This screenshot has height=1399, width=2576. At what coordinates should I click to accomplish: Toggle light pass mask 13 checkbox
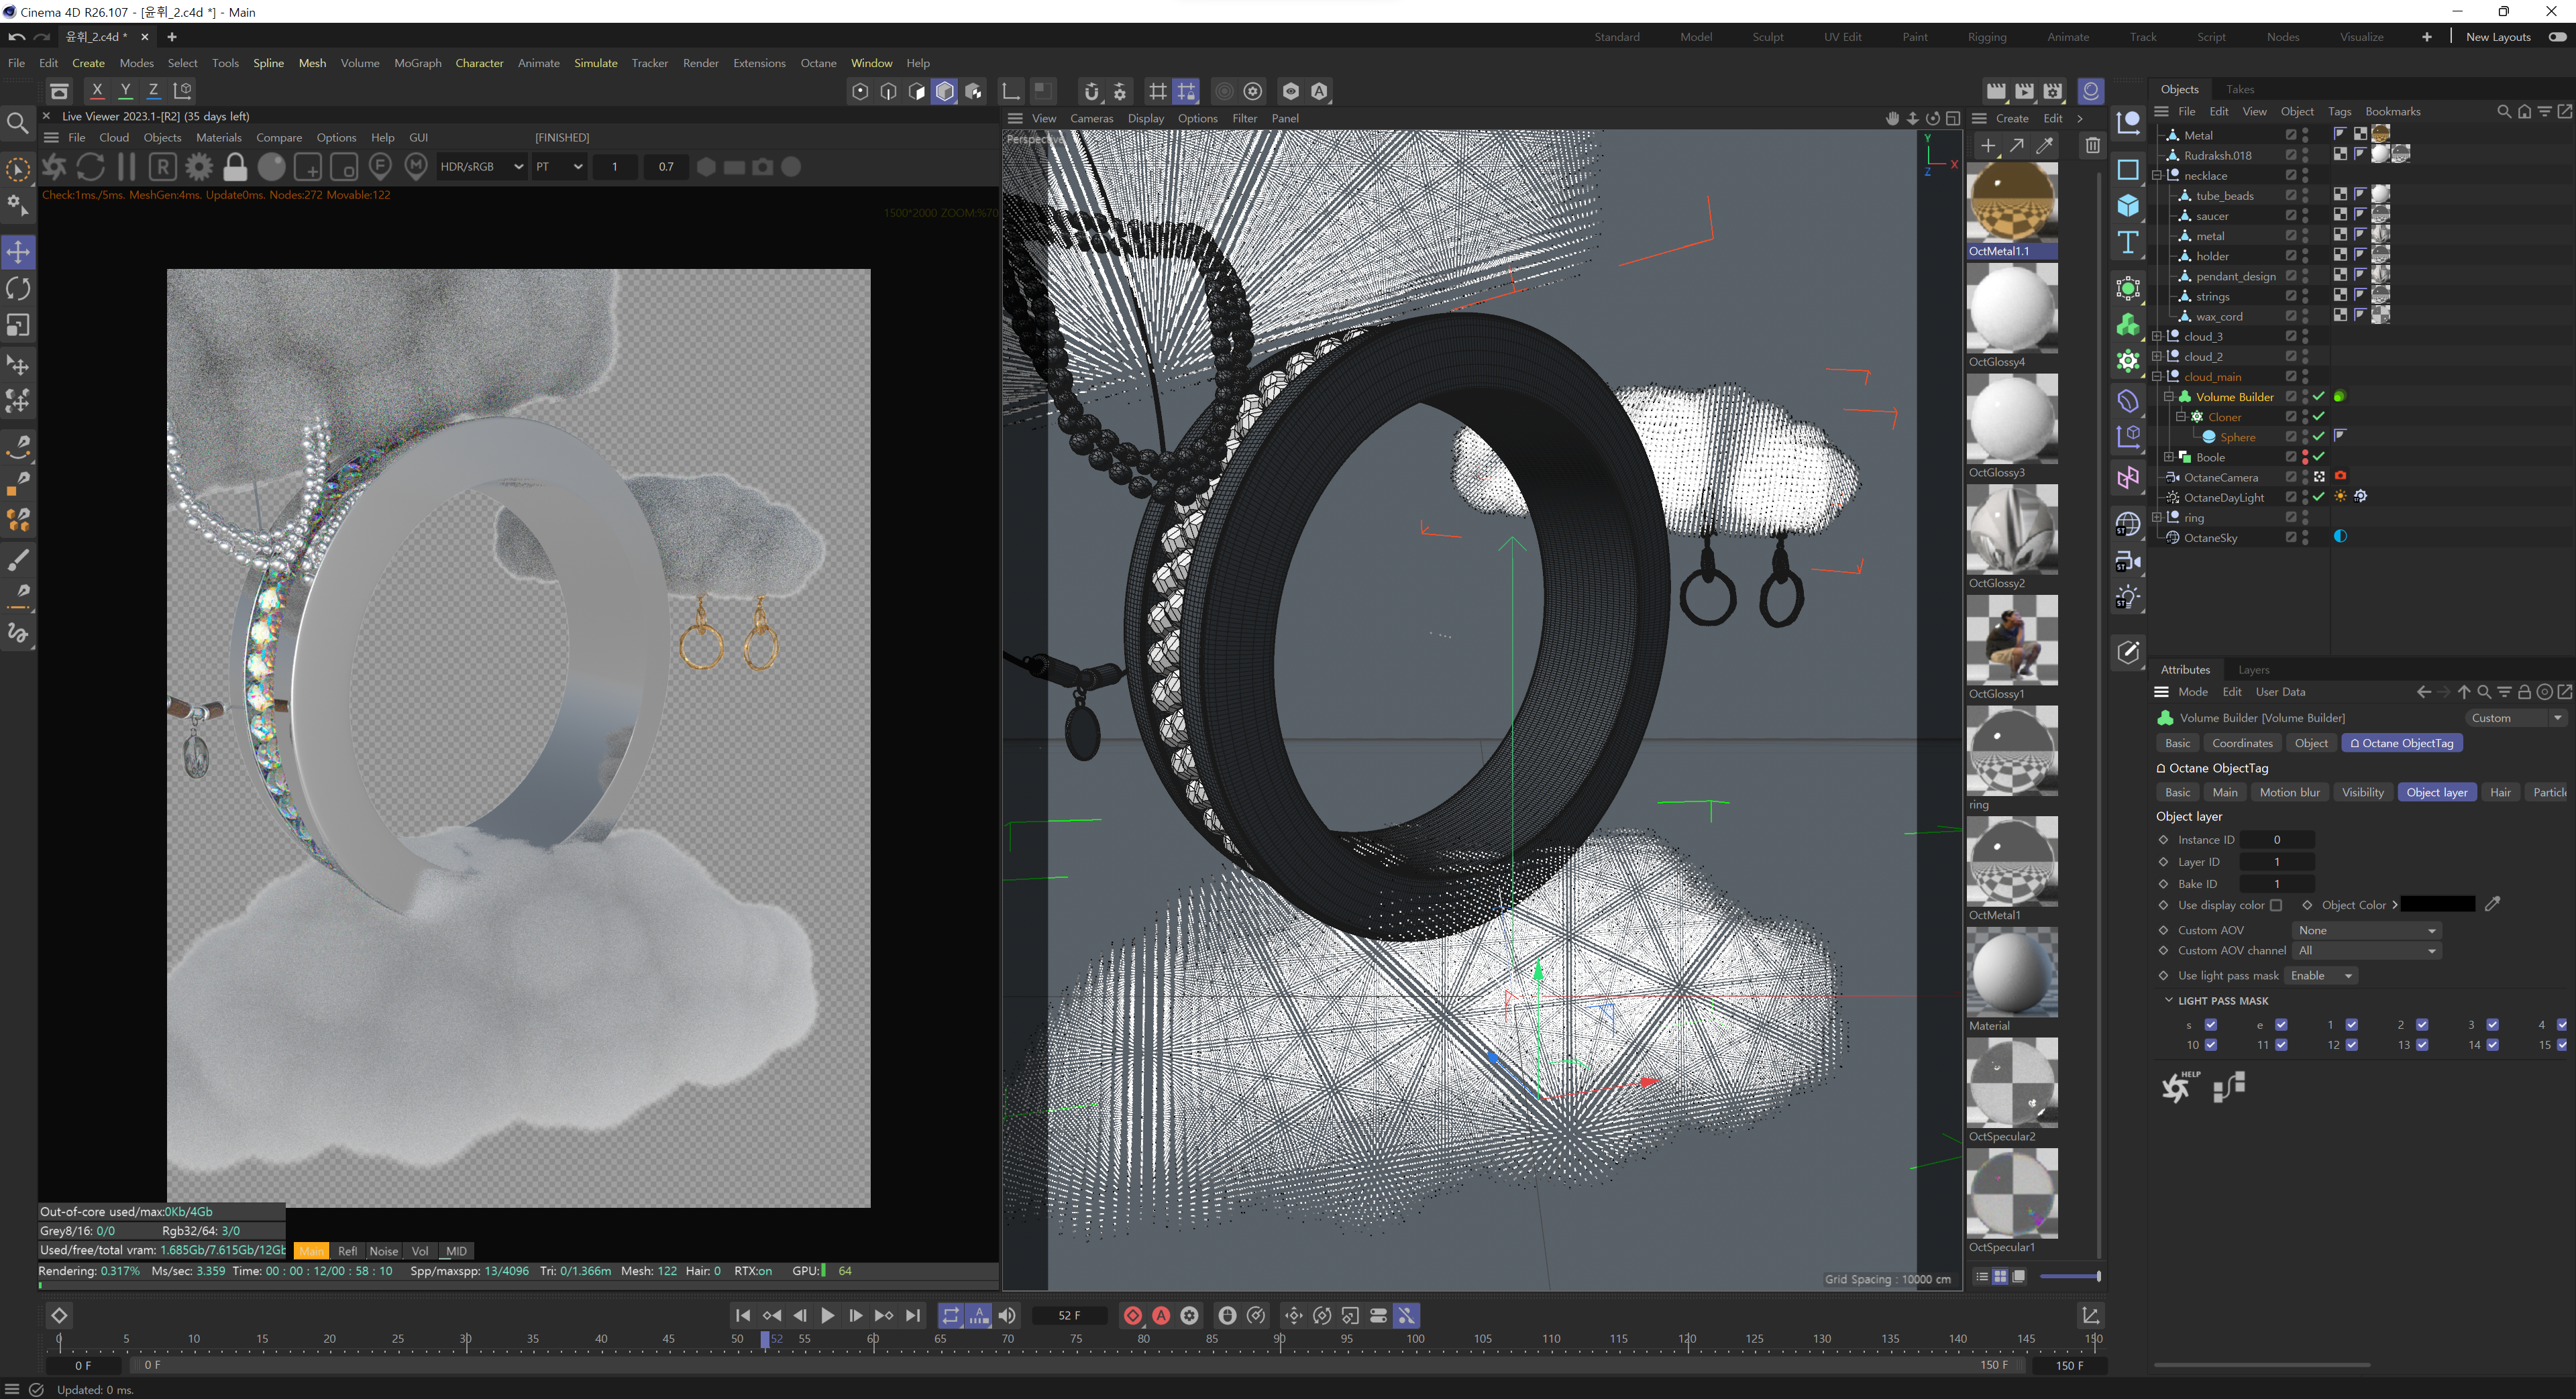point(2422,1045)
